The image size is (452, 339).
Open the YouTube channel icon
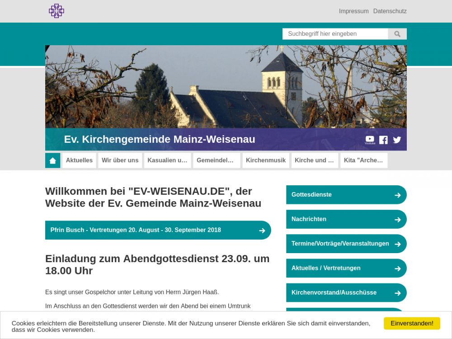[x=370, y=140]
